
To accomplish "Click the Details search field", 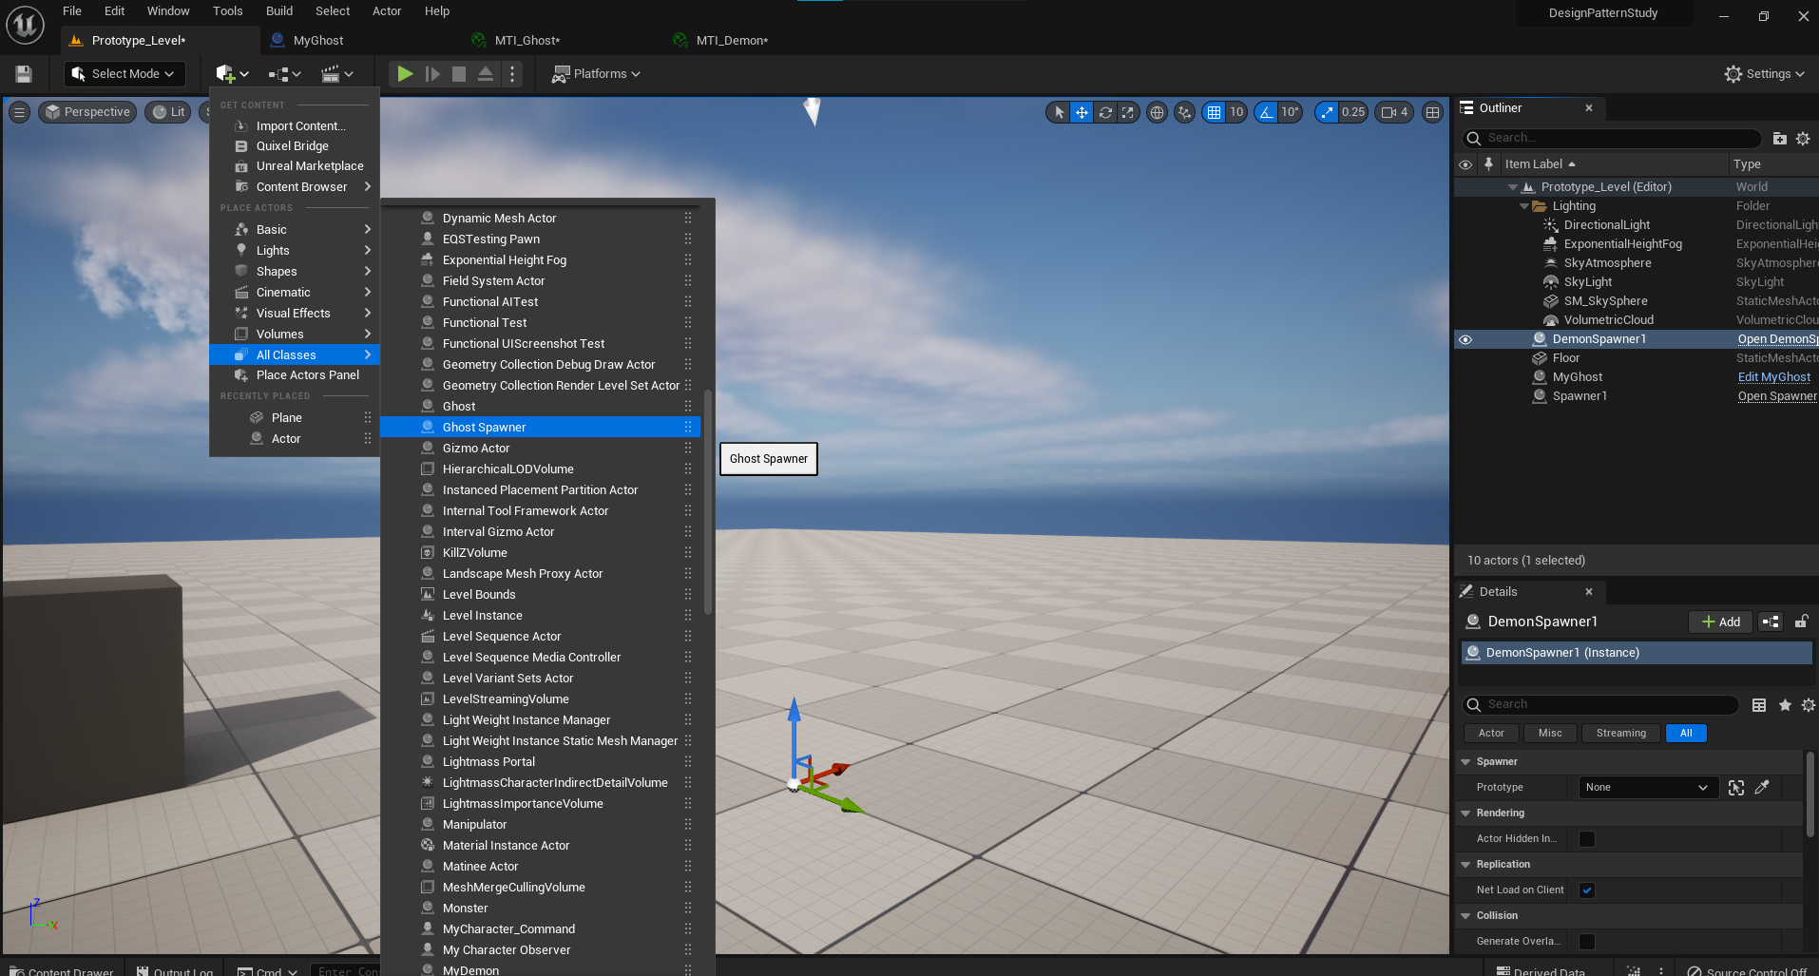I will point(1600,705).
